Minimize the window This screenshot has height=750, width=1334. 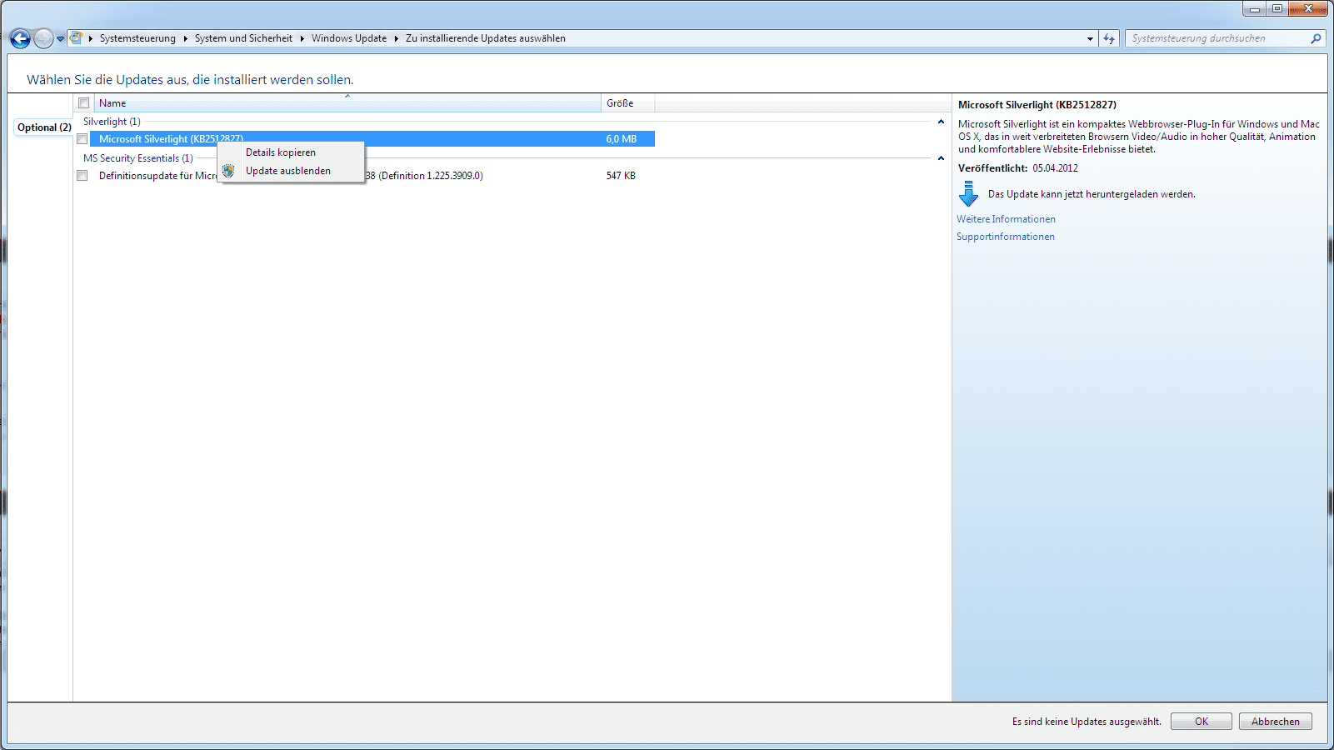pyautogui.click(x=1255, y=9)
